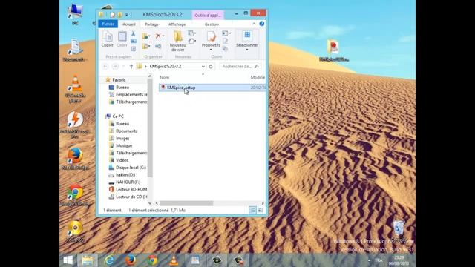The width and height of the screenshot is (475, 267).
Task: Click Paste shortcut icon in Presse-papiers
Action: 134,49
